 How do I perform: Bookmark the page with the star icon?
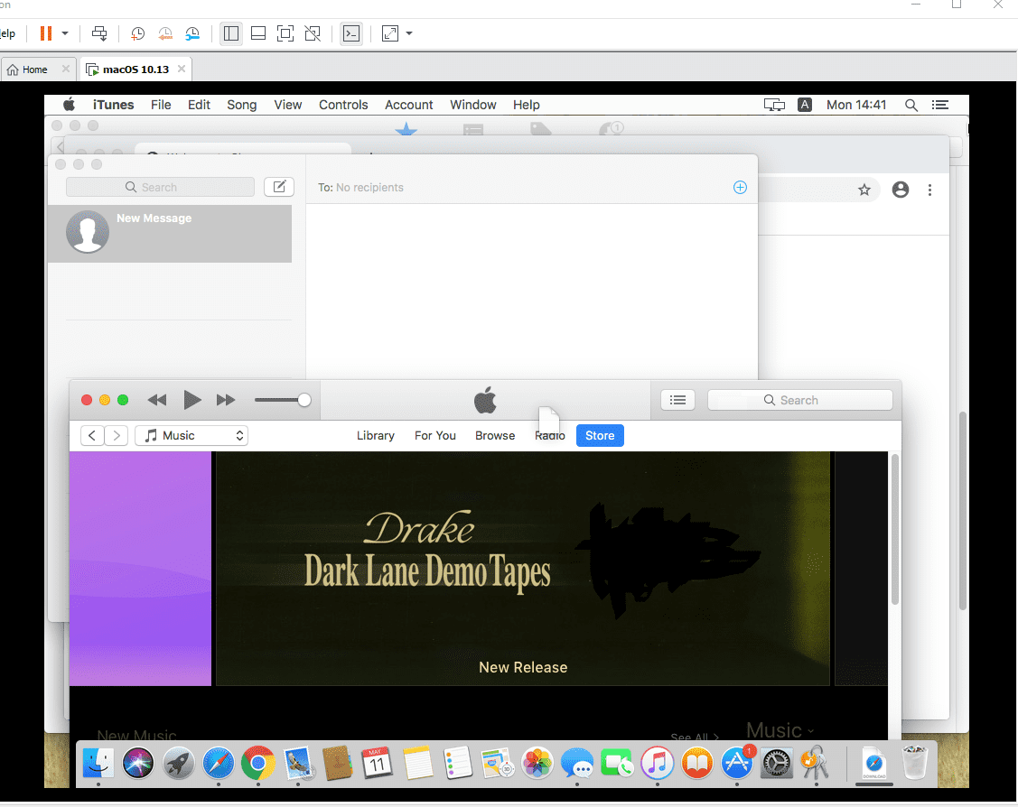click(864, 190)
